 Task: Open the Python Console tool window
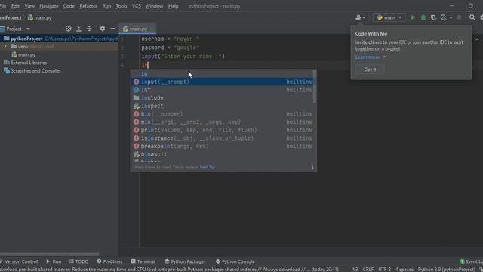tap(235, 261)
